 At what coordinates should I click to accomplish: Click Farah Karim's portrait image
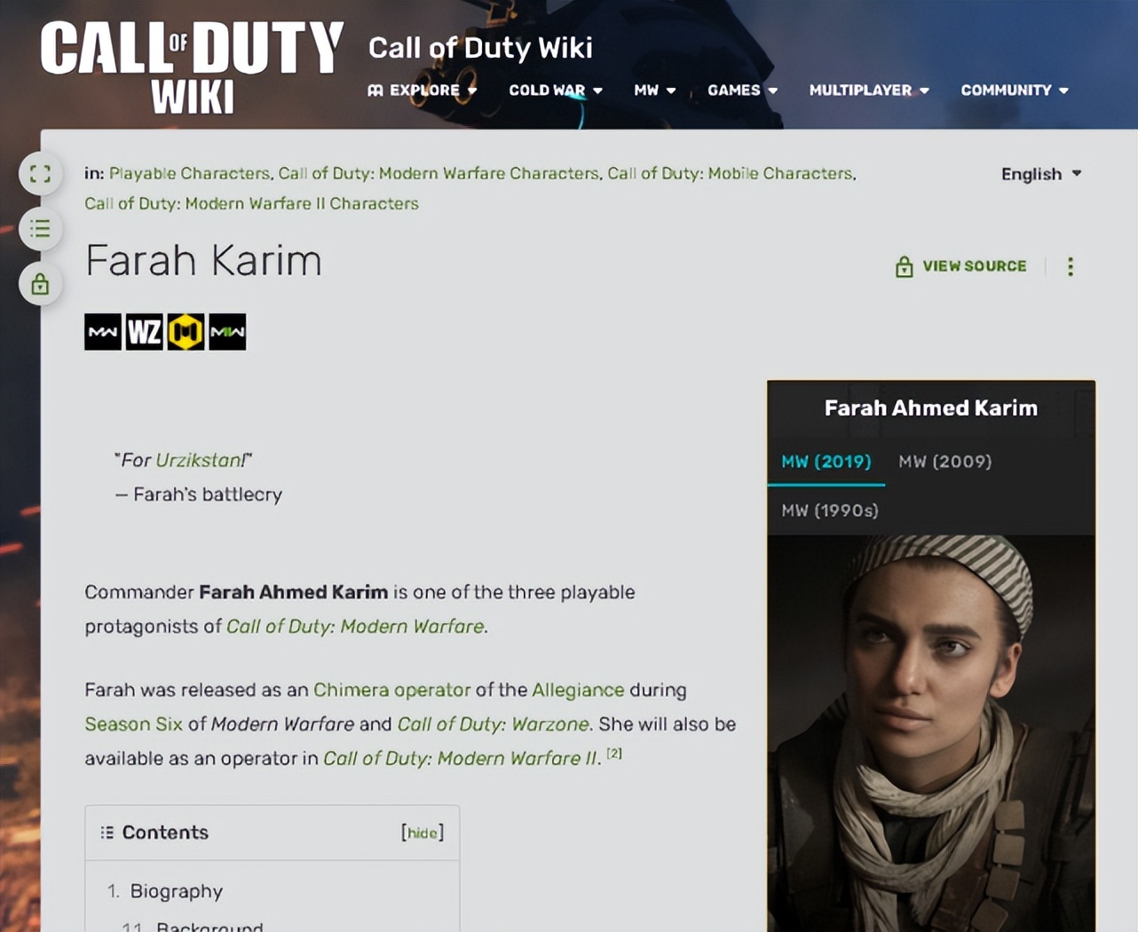point(931,733)
